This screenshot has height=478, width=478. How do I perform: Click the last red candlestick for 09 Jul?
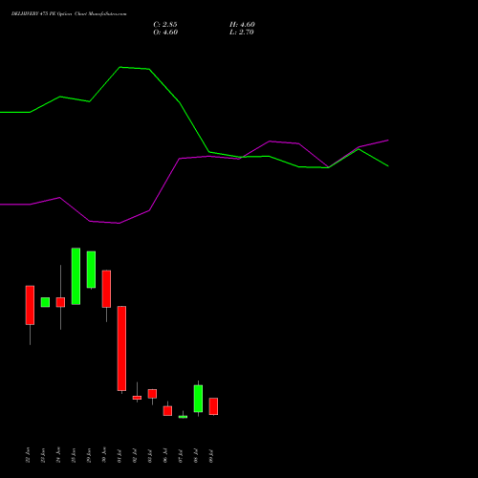pos(213,406)
